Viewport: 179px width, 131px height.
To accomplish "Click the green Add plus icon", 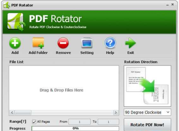I will click(x=15, y=43).
